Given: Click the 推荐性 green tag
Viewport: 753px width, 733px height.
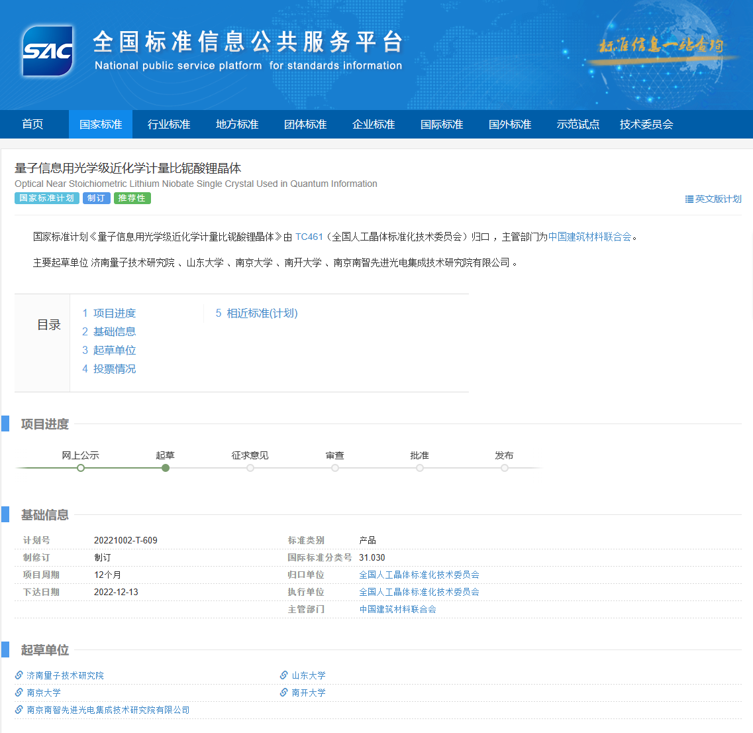Looking at the screenshot, I should (x=132, y=198).
